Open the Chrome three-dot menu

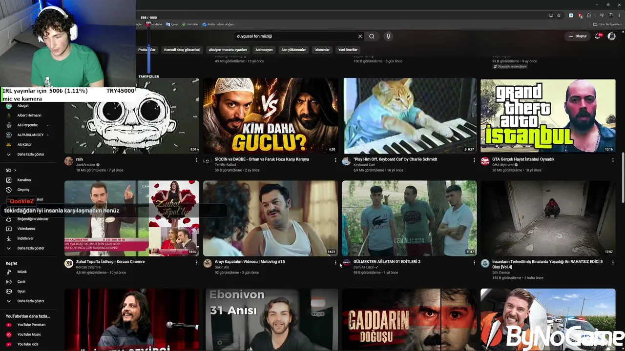tap(620, 15)
